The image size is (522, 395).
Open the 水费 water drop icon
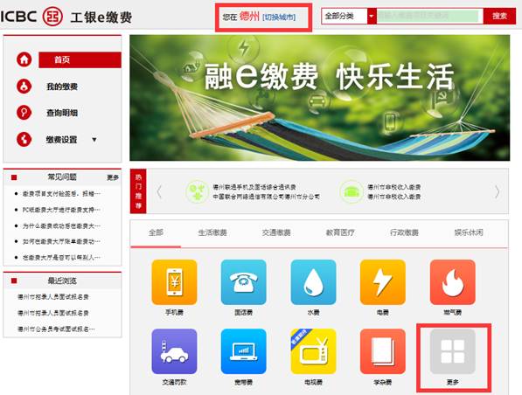point(313,282)
